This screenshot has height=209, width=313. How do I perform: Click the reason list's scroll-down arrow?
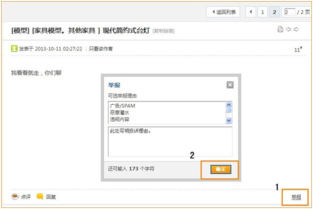tap(228, 120)
